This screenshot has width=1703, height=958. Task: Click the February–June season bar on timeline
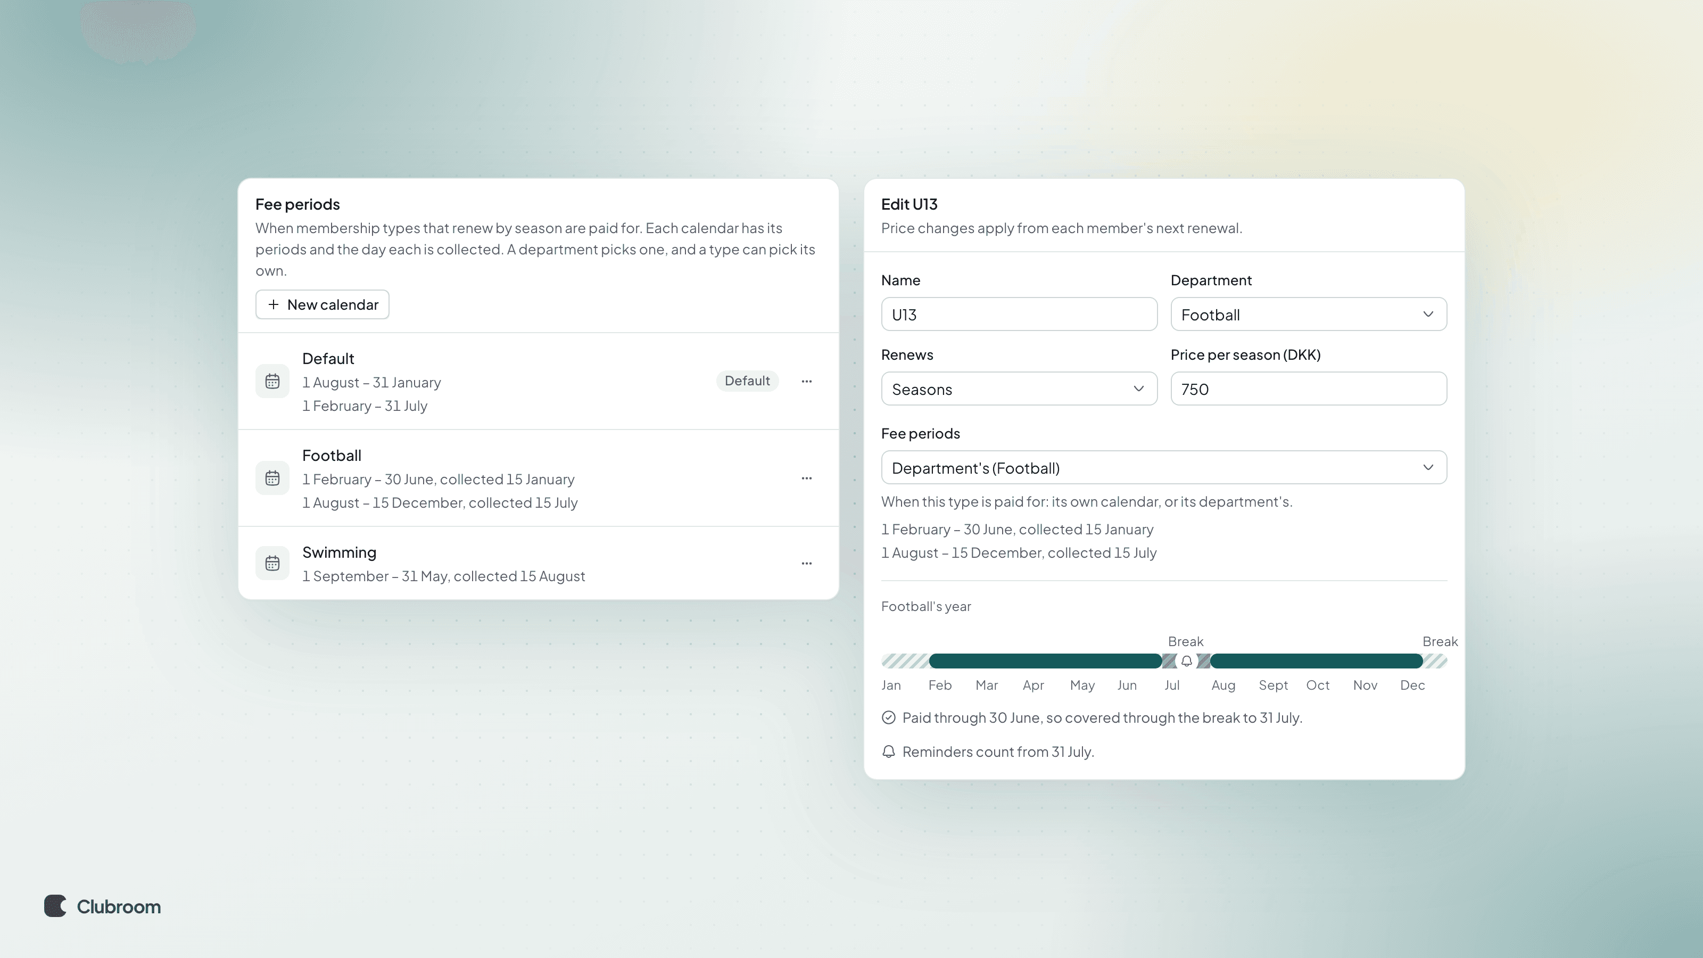point(1045,661)
